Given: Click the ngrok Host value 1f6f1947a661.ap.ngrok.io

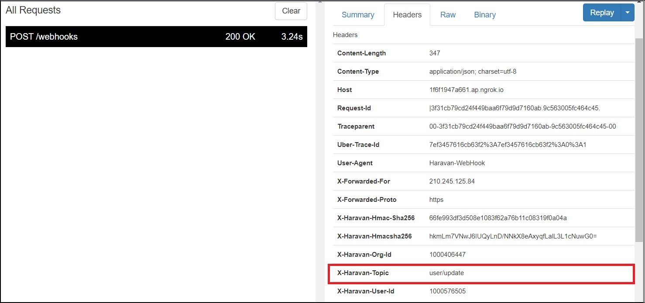Looking at the screenshot, I should [x=466, y=89].
